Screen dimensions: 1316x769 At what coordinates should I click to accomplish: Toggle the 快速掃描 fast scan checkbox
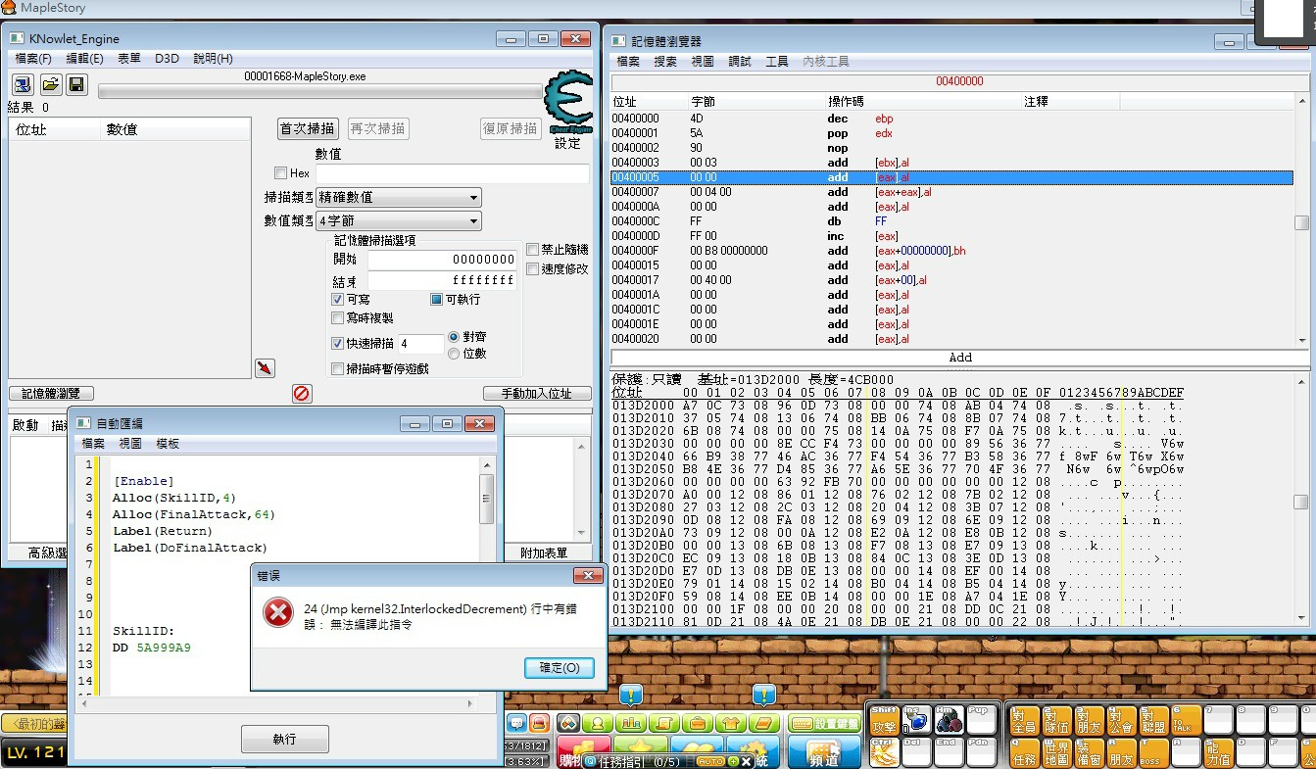pos(337,343)
